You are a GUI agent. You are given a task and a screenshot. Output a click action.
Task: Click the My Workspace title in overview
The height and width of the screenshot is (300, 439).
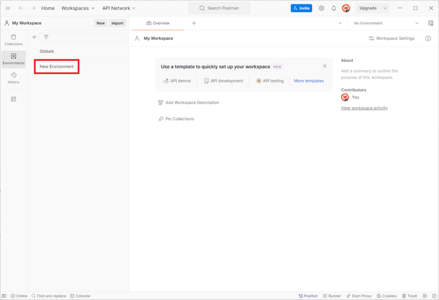point(158,38)
